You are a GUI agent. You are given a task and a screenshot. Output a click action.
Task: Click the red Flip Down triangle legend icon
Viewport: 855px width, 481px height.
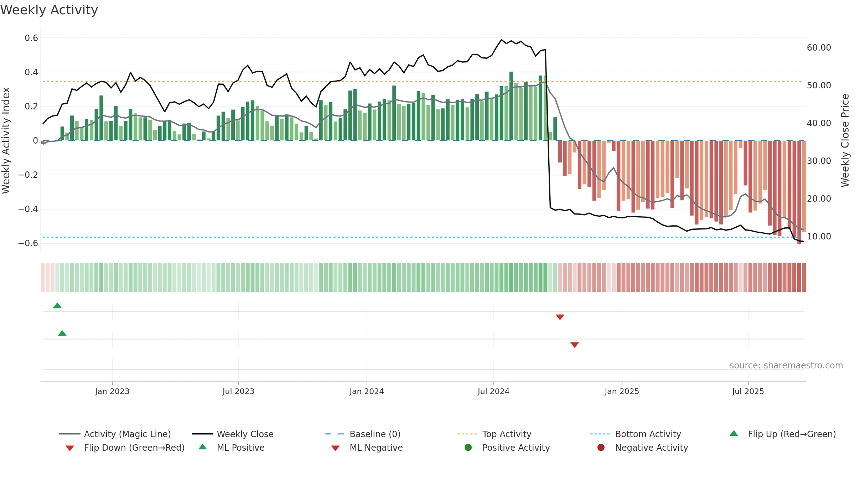click(x=70, y=448)
